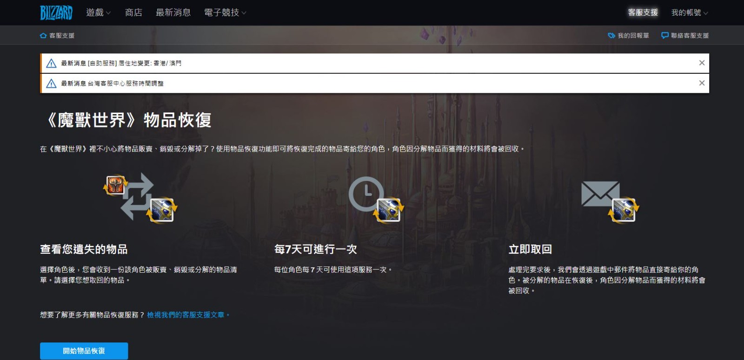The width and height of the screenshot is (744, 360).
Task: Open the 台灣客服中心服務時間調整 notice
Action: click(x=112, y=84)
